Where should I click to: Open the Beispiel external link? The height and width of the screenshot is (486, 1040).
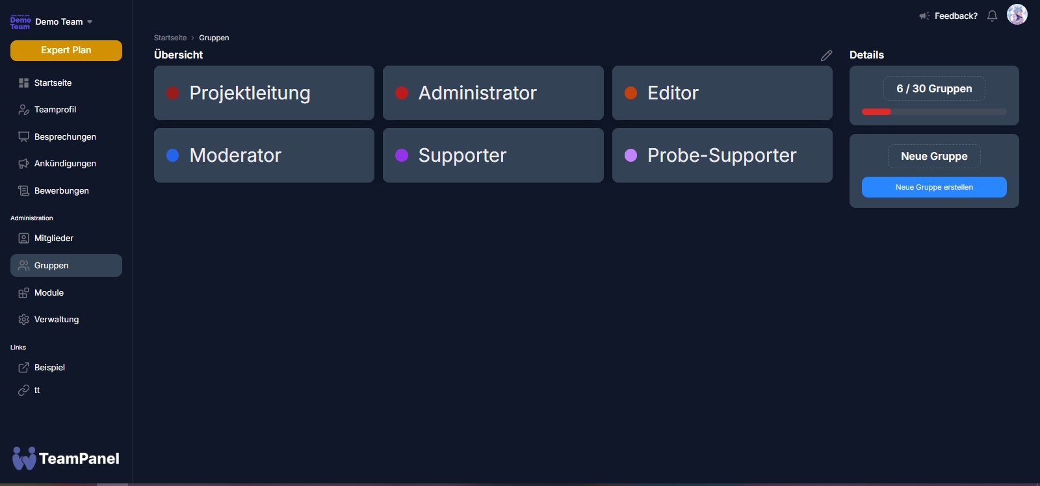49,368
